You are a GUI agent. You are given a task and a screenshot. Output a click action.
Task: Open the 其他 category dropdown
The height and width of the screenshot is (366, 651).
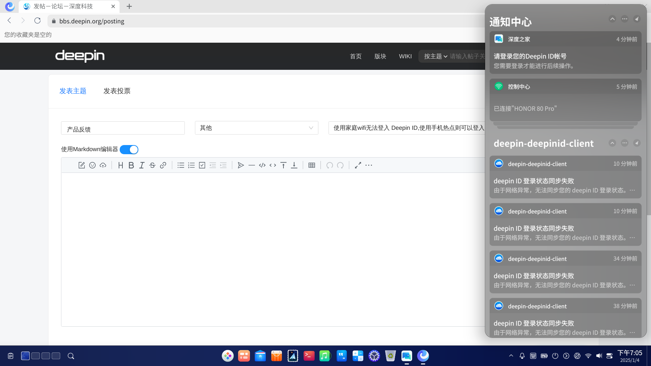[x=256, y=128]
